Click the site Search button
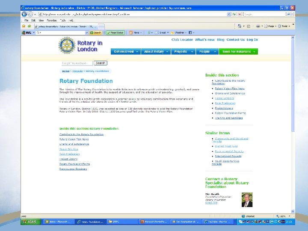The image size is (308, 231). coord(101,63)
